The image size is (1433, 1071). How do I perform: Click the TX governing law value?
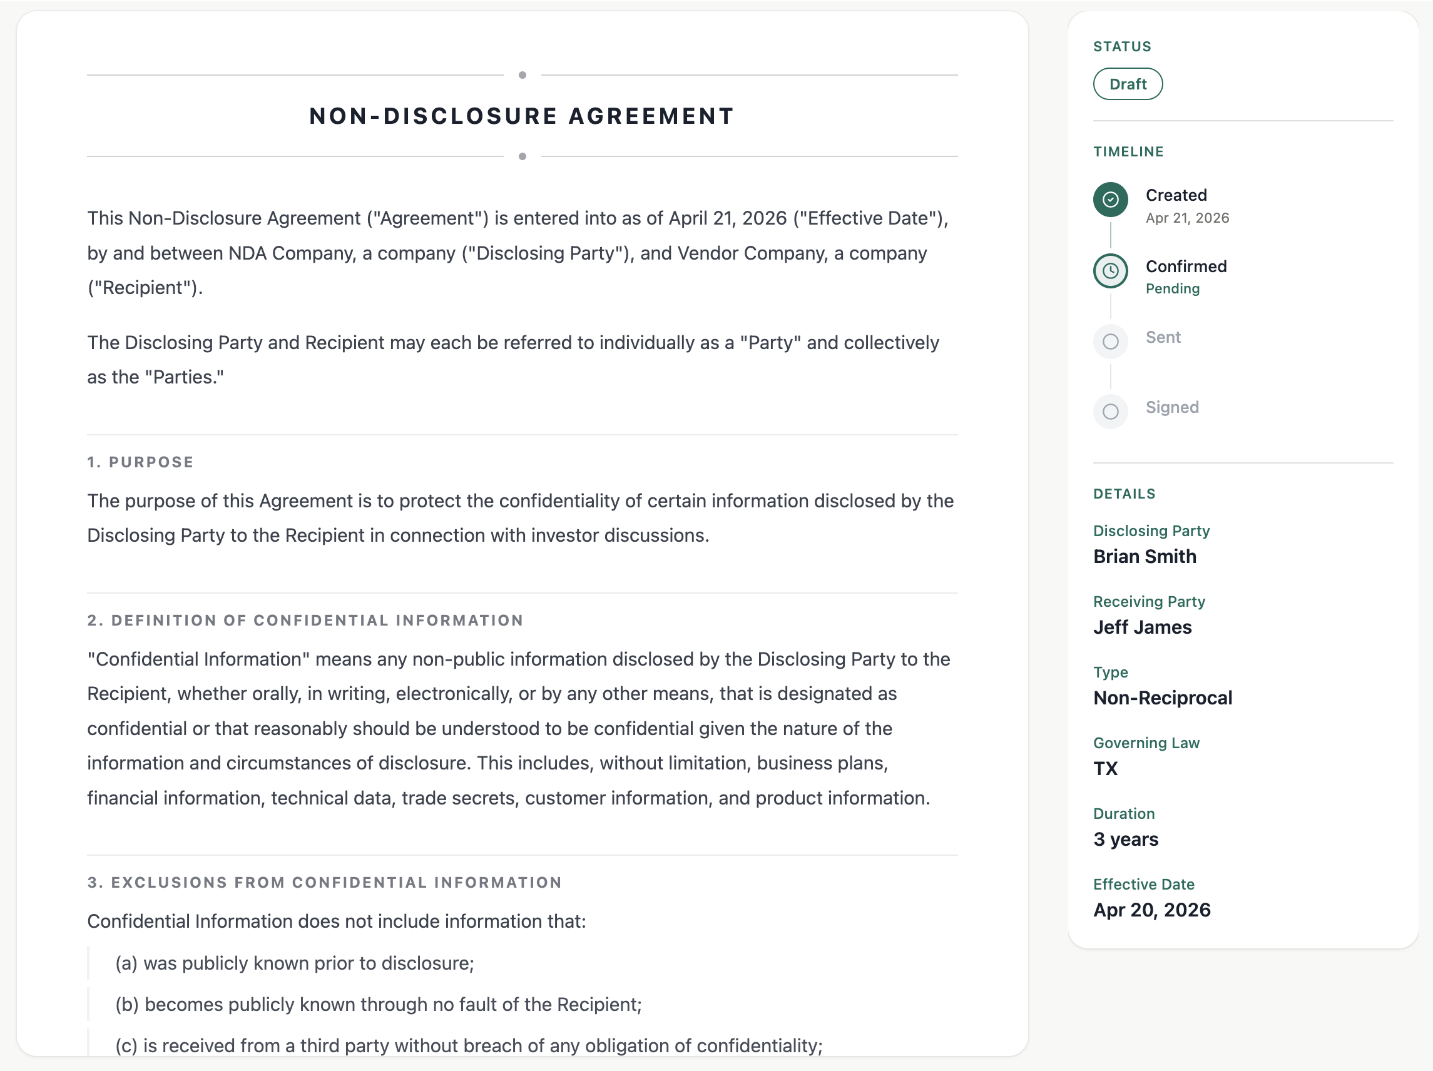tap(1105, 769)
